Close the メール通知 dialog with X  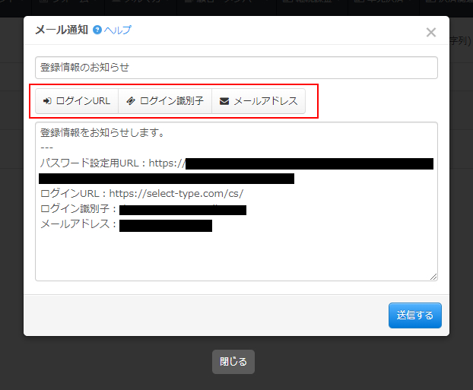(x=430, y=32)
